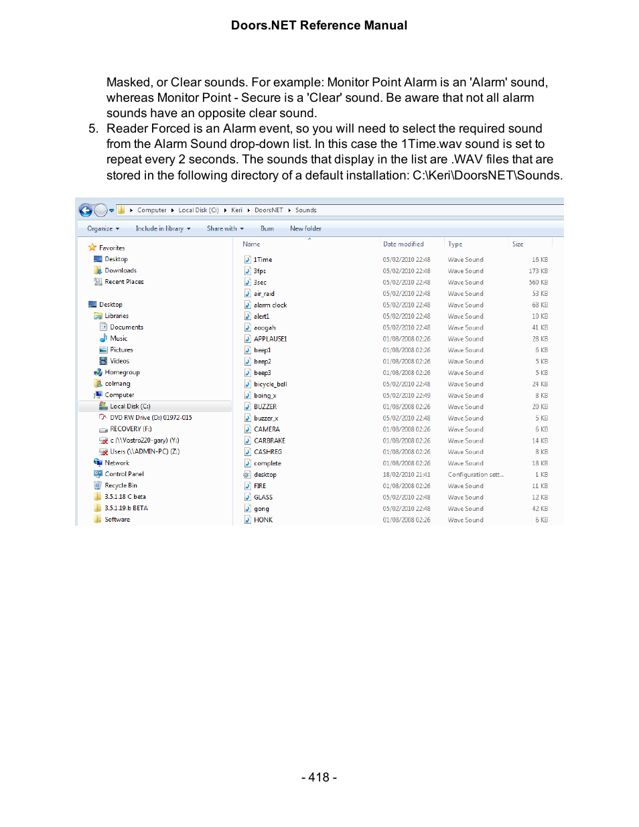Click the Videos library film icon
Image resolution: width=639 pixels, height=827 pixels.
click(x=103, y=361)
